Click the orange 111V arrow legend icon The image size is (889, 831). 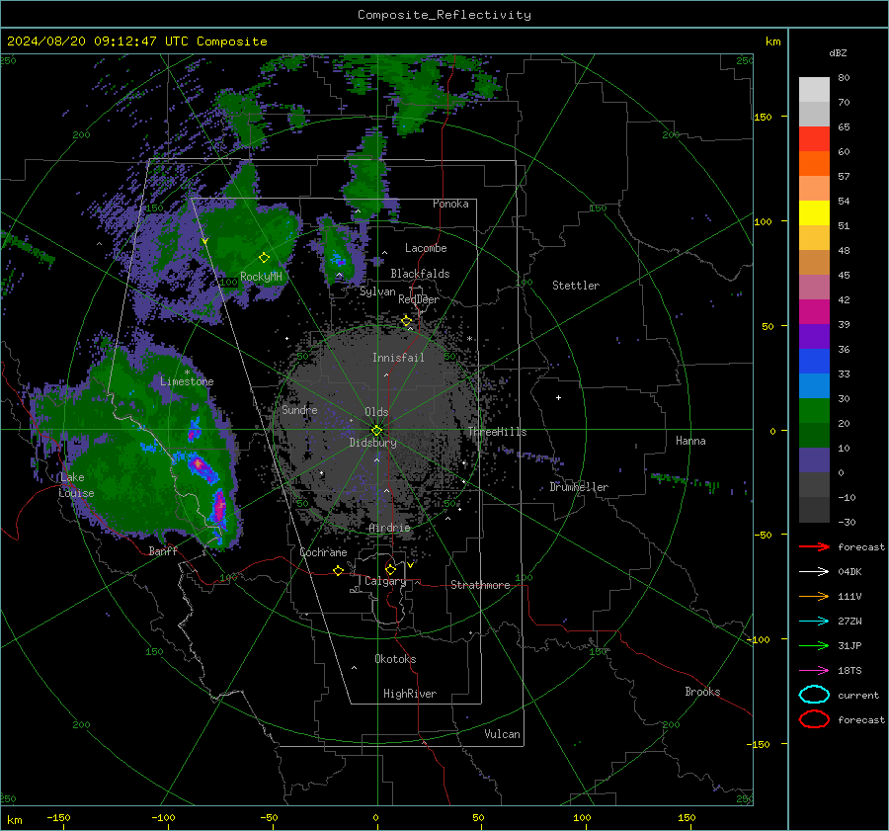[814, 596]
